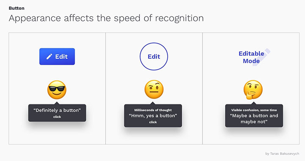Click the small "Button" heading label

pyautogui.click(x=17, y=8)
